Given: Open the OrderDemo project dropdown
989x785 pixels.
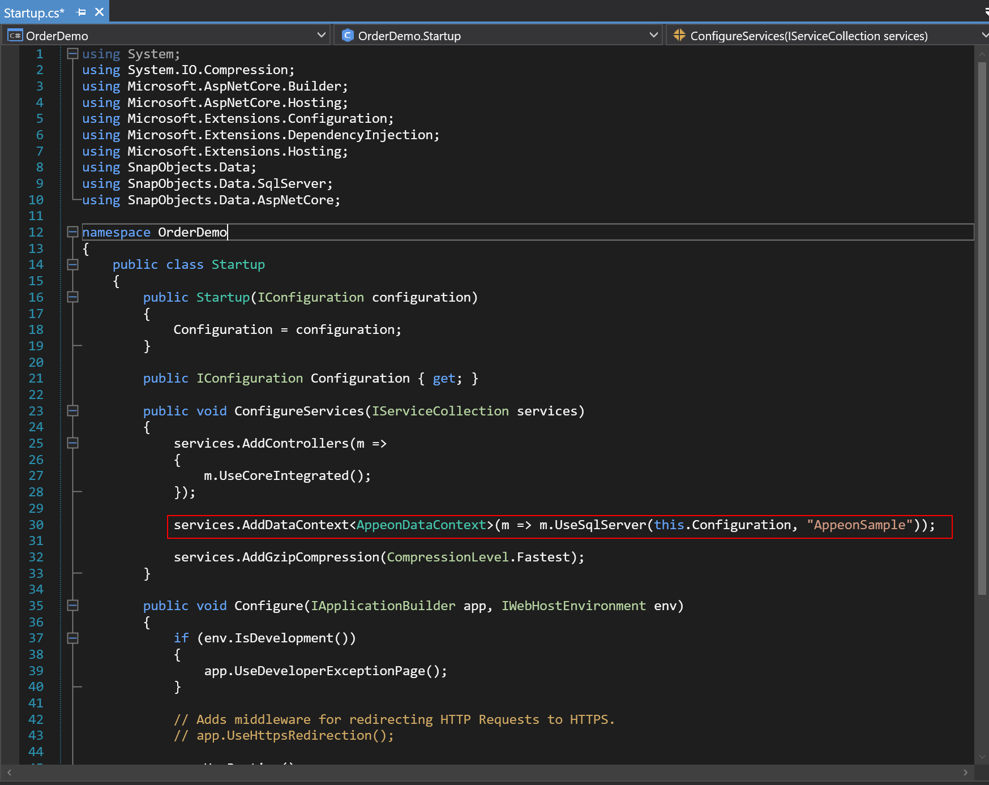Looking at the screenshot, I should click(x=322, y=36).
